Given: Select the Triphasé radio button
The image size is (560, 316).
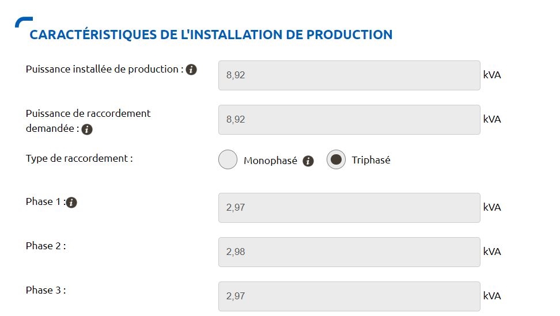Looking at the screenshot, I should [336, 159].
